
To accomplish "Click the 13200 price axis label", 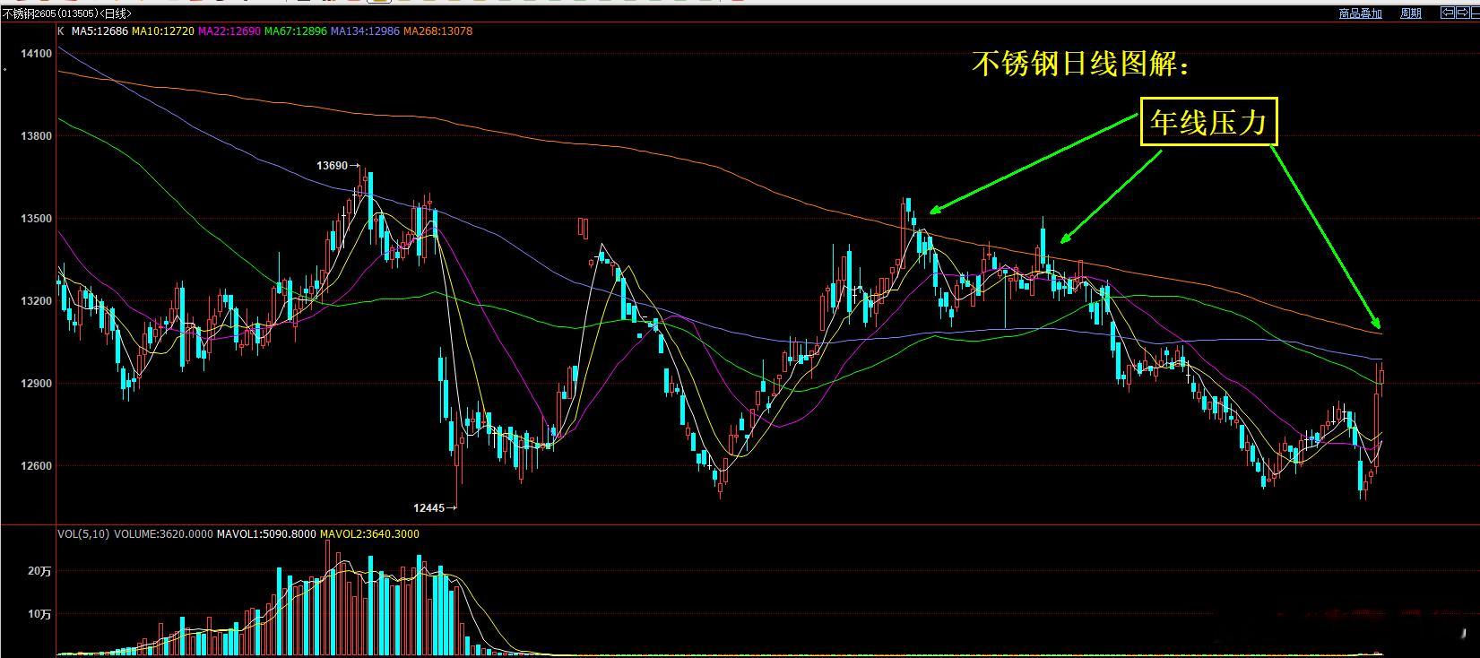I will pyautogui.click(x=36, y=301).
